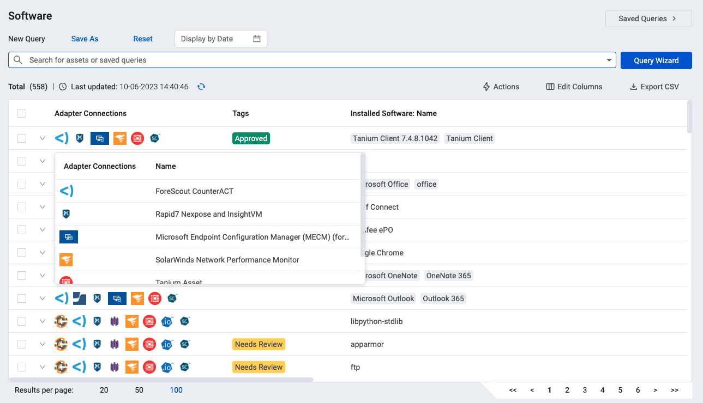Expand the ftp row chevron
Image resolution: width=703 pixels, height=403 pixels.
(42, 367)
